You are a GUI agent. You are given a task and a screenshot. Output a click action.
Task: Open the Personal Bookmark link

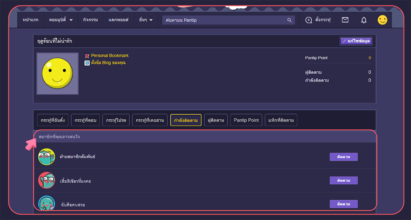point(110,55)
